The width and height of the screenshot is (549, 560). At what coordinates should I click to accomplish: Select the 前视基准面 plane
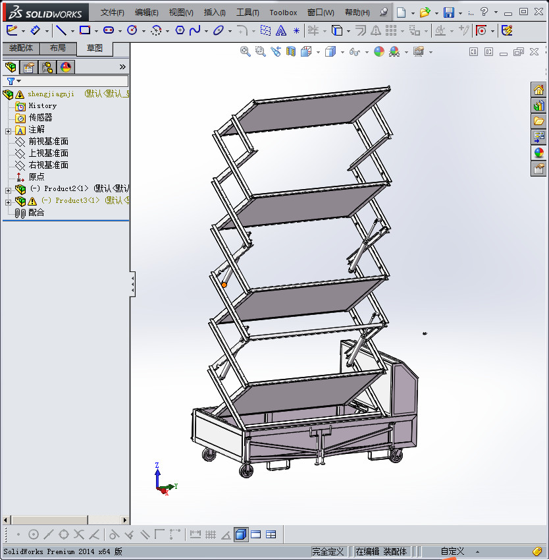pos(48,142)
